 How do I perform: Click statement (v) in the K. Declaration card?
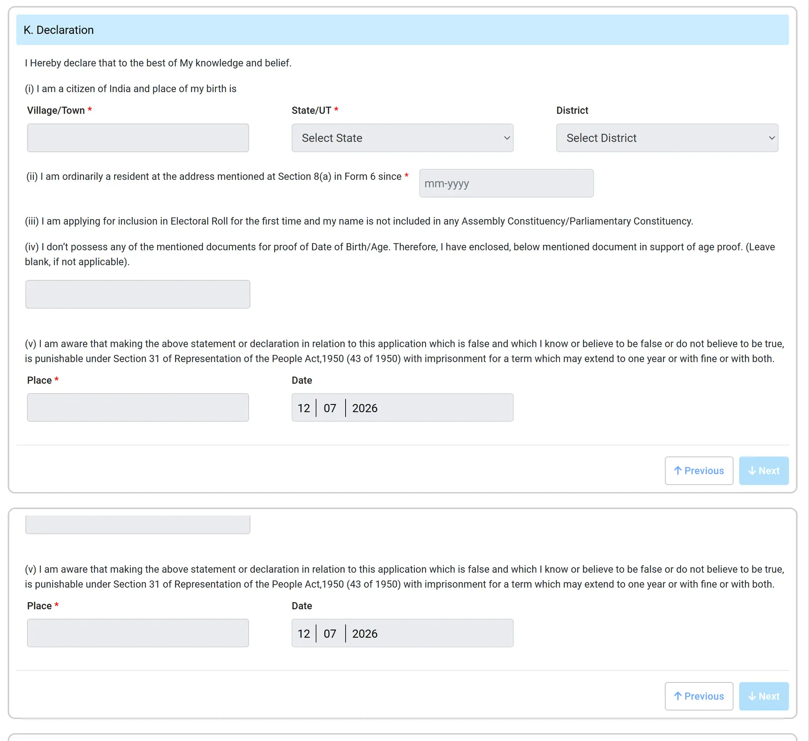coord(404,351)
